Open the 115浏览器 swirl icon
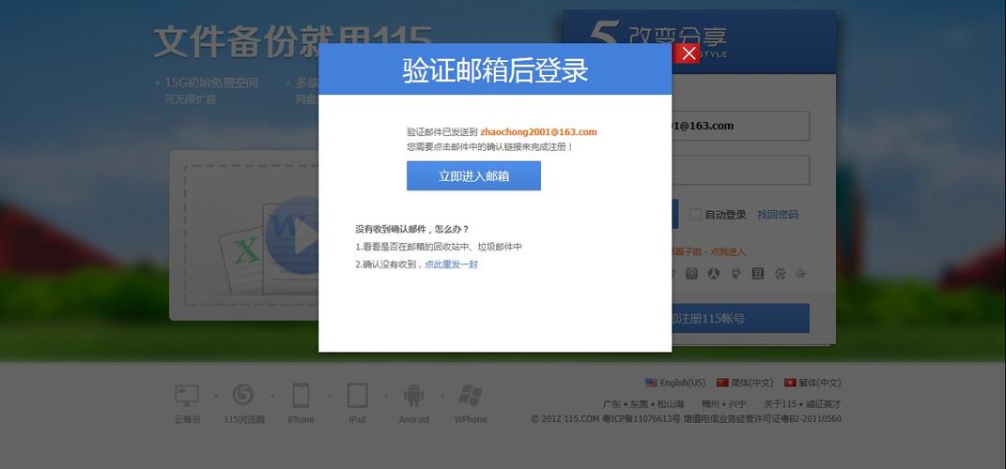 [243, 395]
